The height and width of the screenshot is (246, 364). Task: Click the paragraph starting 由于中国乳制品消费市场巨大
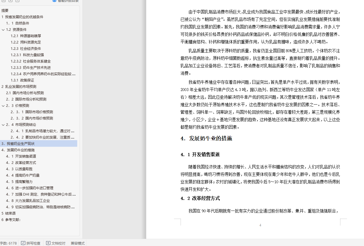click(260, 27)
